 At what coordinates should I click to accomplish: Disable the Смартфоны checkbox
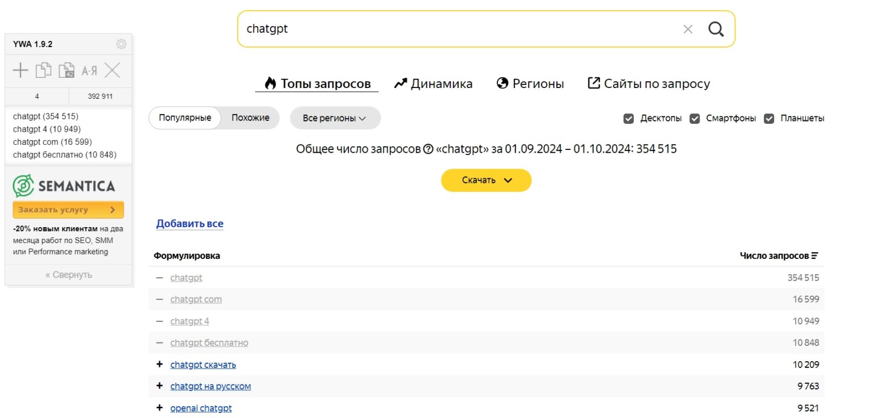695,118
